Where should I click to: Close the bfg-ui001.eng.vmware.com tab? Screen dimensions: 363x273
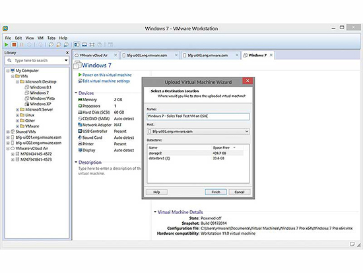coord(176,56)
